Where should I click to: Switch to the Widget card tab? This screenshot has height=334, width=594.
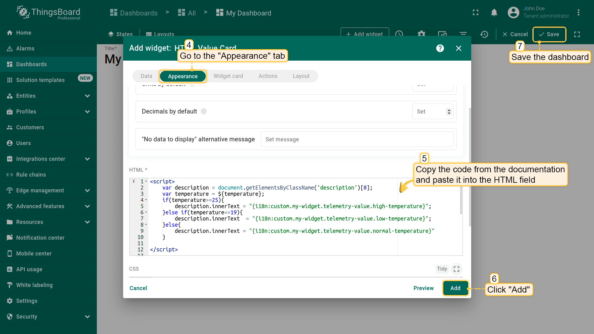click(228, 76)
